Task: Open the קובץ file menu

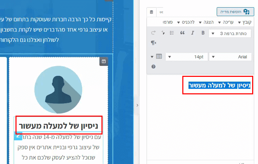Action: coord(245,22)
